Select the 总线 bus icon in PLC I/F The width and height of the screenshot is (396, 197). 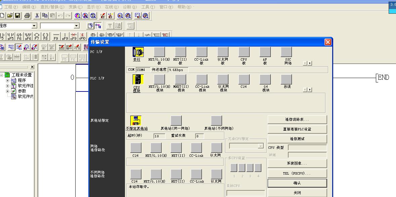point(286,80)
